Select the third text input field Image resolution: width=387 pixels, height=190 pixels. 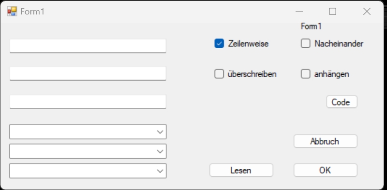pos(88,102)
